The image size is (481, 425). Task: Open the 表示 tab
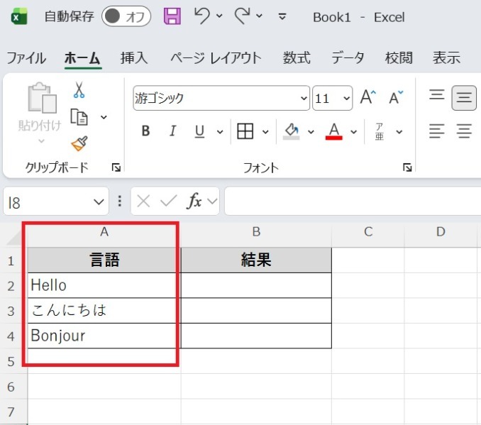[x=447, y=58]
